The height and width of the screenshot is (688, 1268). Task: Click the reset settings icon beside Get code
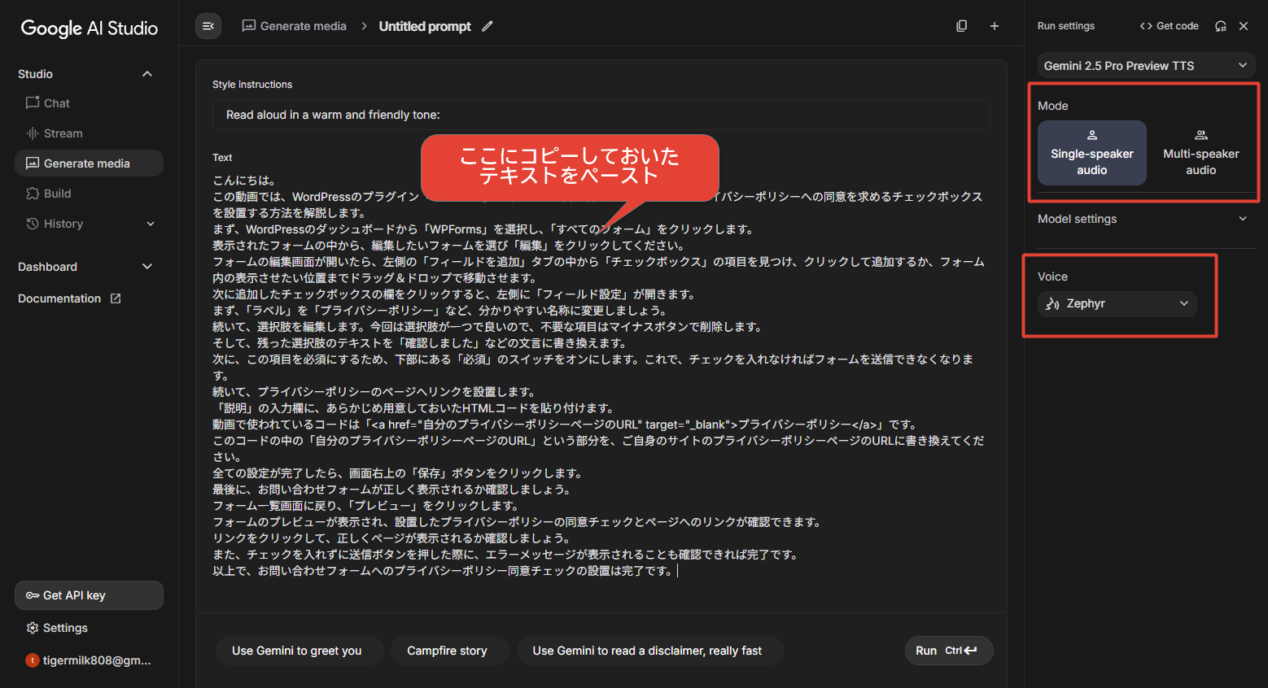click(1220, 26)
